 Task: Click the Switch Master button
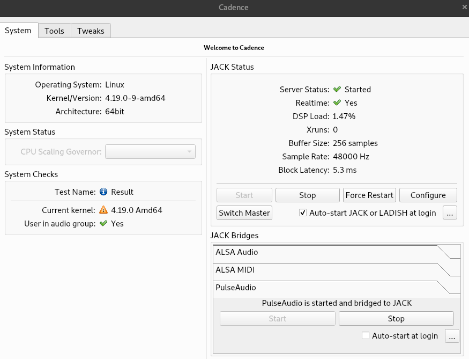click(244, 213)
